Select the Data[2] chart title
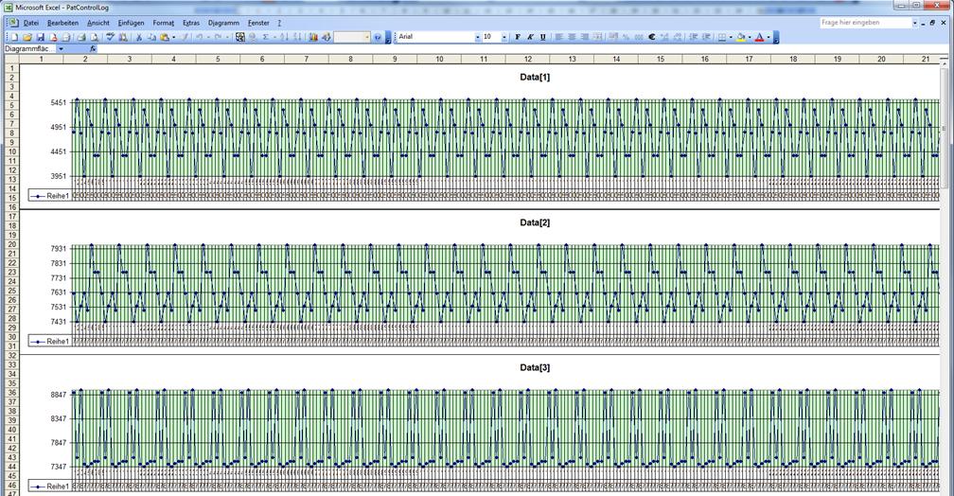 tap(535, 222)
